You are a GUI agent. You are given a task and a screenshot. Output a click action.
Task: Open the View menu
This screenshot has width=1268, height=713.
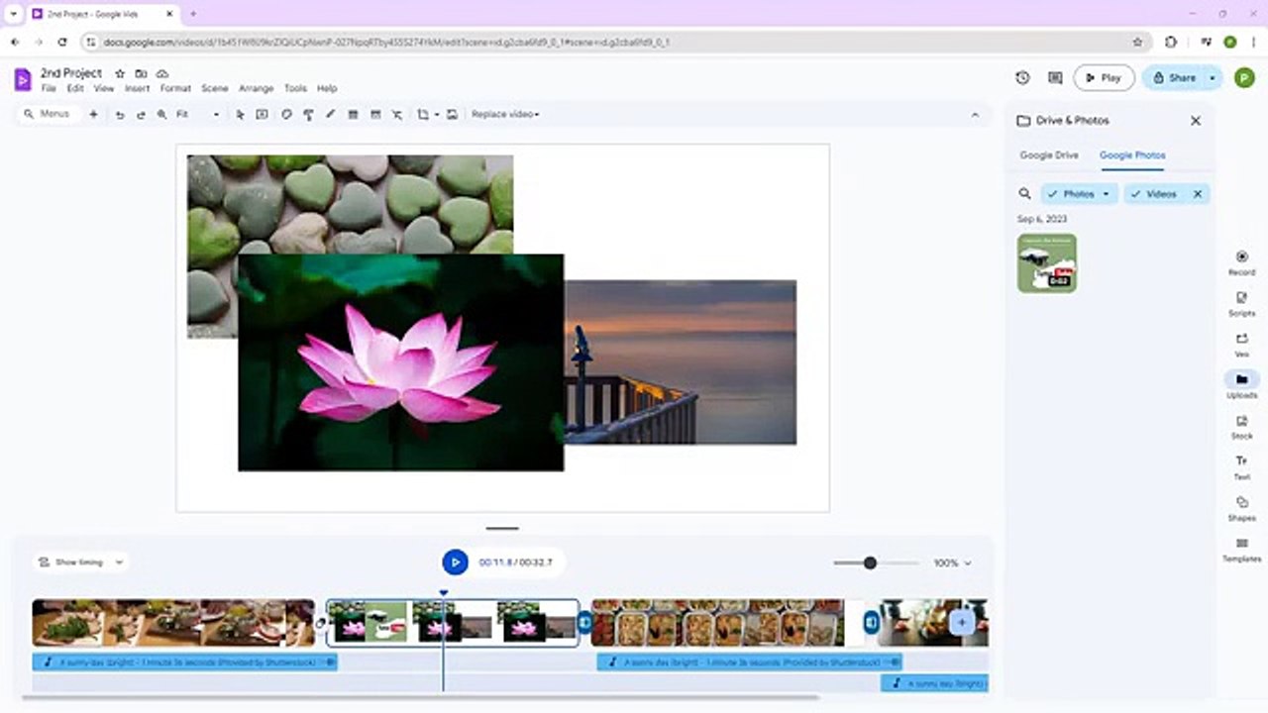(104, 89)
